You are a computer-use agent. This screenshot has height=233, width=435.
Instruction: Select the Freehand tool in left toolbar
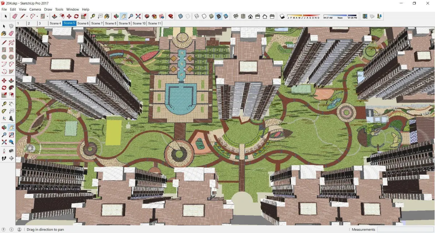tap(11, 42)
